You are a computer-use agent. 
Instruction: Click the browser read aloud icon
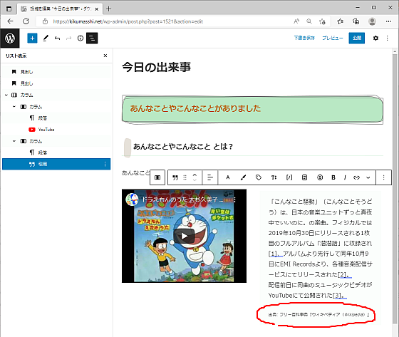pos(296,21)
